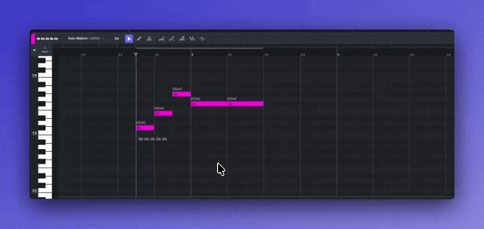Click the 'da da da da da' track title
The height and width of the screenshot is (229, 484).
coord(47,39)
